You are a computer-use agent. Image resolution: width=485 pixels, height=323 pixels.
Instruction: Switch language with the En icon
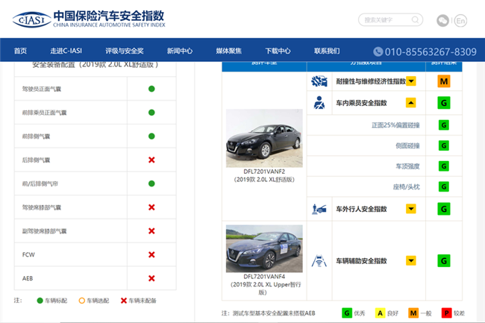[460, 21]
